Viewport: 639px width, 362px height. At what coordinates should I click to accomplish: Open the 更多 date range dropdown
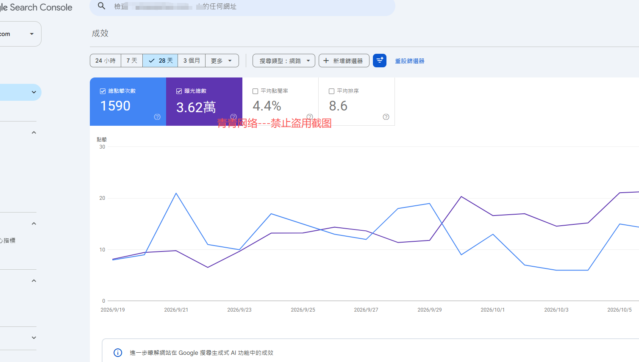coord(222,61)
